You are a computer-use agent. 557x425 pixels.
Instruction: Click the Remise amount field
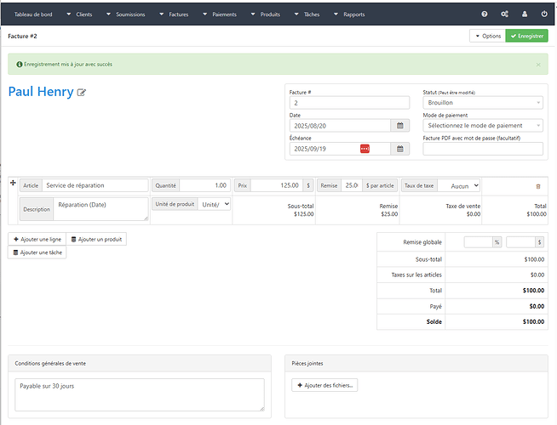coord(352,185)
